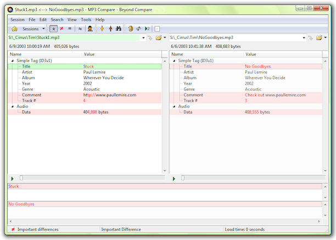Click right pane Name column header
This screenshot has height=240, width=336.
206,54
